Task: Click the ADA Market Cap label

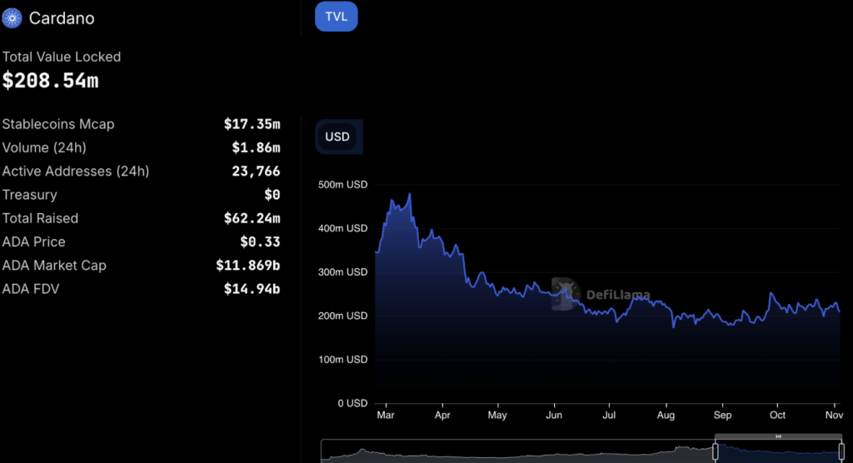Action: point(54,266)
